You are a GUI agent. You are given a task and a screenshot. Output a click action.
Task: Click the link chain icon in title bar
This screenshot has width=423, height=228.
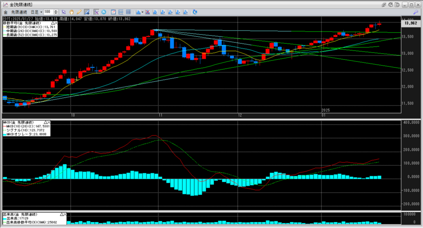(x=384, y=4)
